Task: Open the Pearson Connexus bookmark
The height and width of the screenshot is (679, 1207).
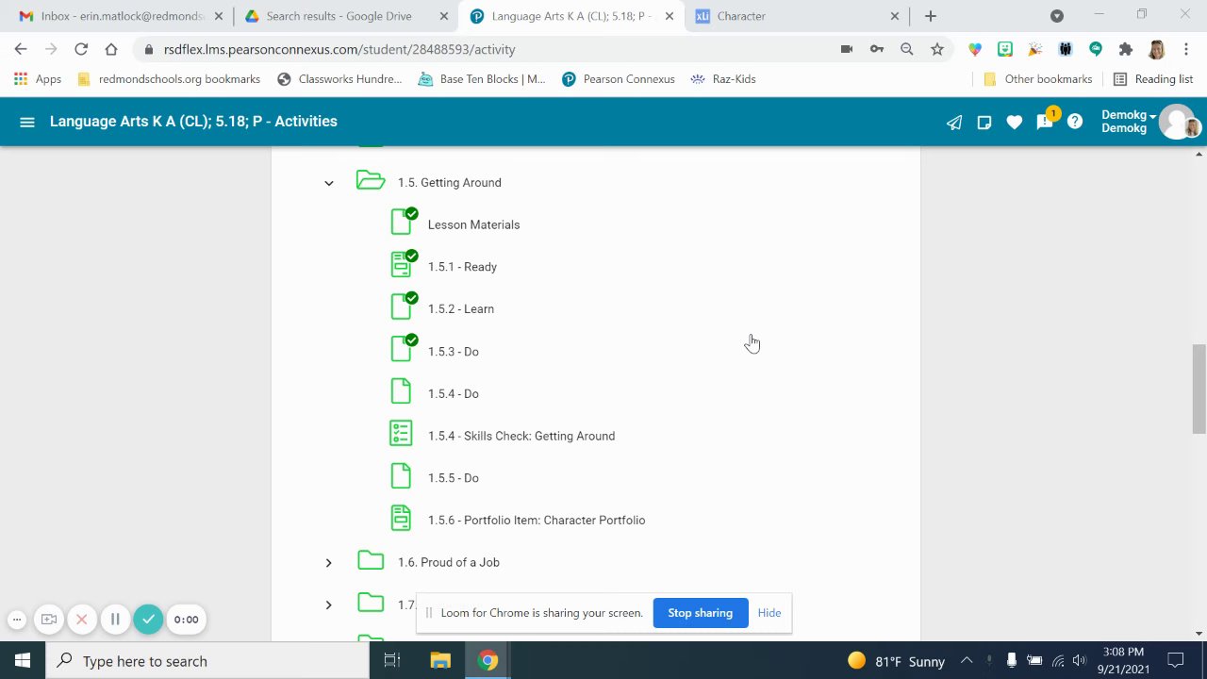Action: pyautogui.click(x=618, y=79)
